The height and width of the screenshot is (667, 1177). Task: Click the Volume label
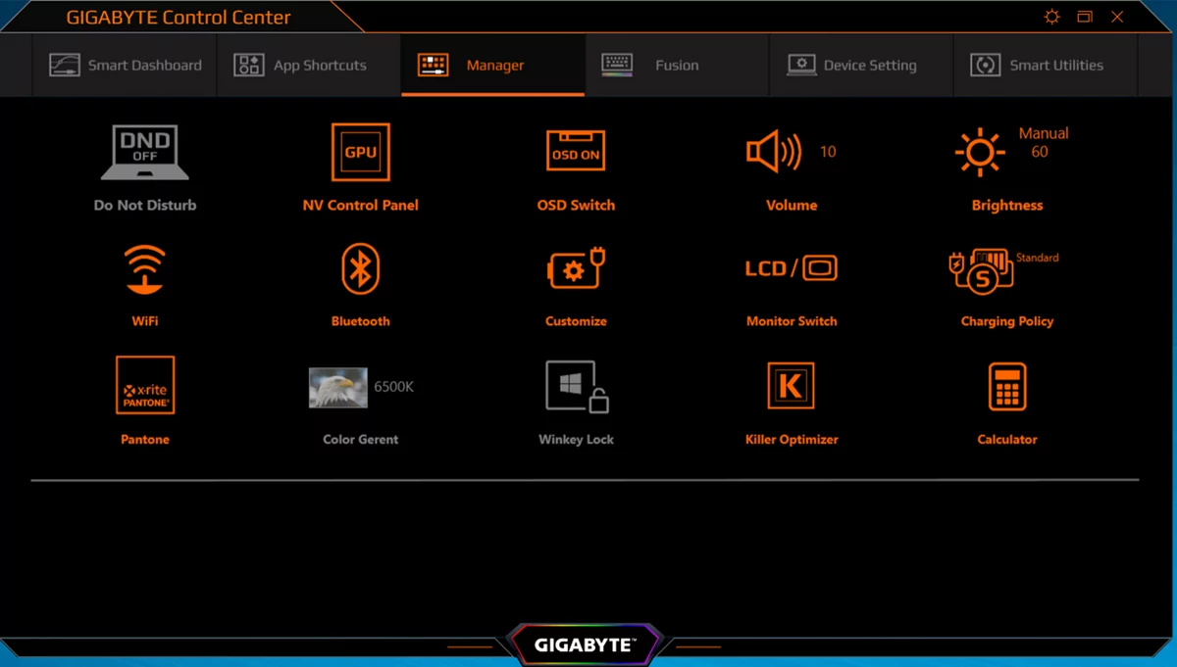tap(792, 206)
